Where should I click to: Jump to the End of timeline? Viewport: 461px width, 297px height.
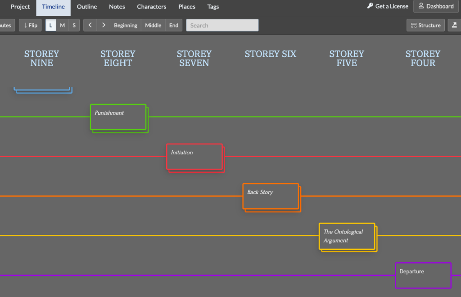tap(174, 25)
